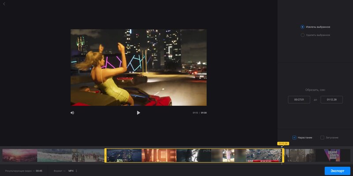
Task: Click the 'Обрезать, сек:' label
Action: tap(315, 90)
